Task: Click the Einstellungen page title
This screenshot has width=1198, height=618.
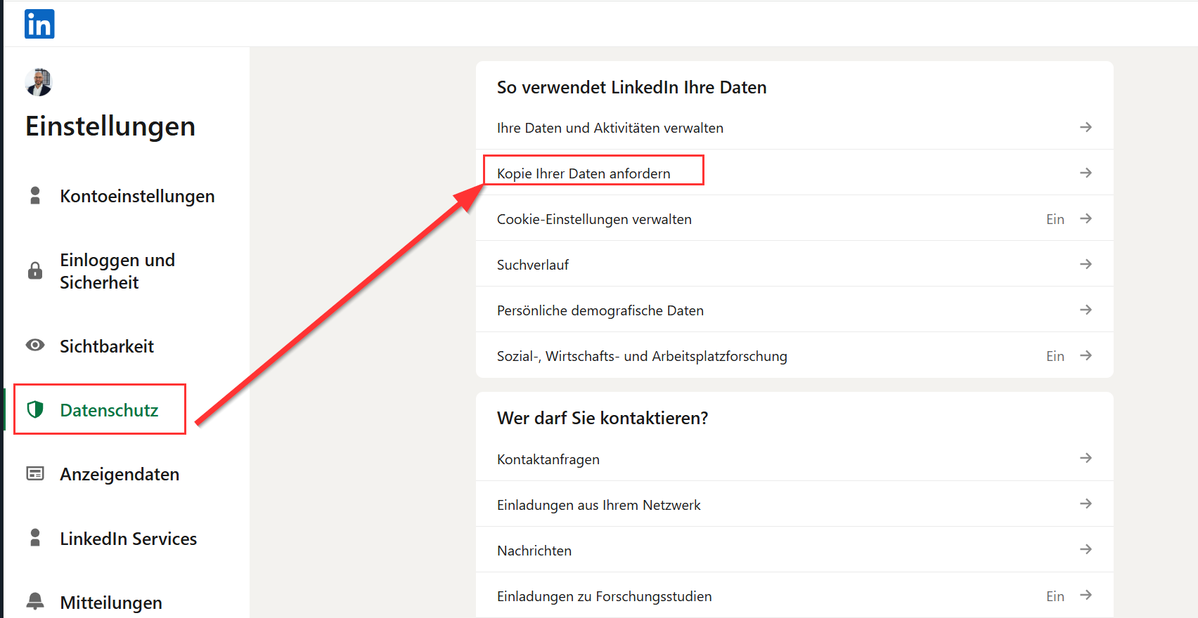Action: (110, 126)
